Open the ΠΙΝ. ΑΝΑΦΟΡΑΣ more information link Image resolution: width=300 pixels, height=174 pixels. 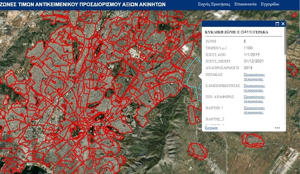pyautogui.click(x=253, y=99)
